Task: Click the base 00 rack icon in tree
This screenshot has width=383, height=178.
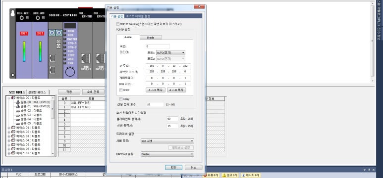Action: (x=13, y=98)
